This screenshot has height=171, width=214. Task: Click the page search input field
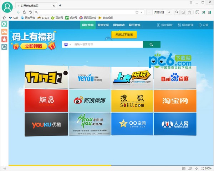[108, 45]
